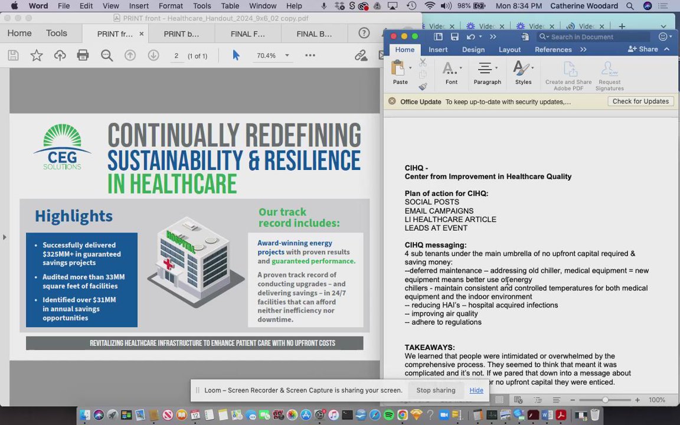Switch to the PRINT b... PDF tab
Screen dimensions: 680x425
click(181, 34)
